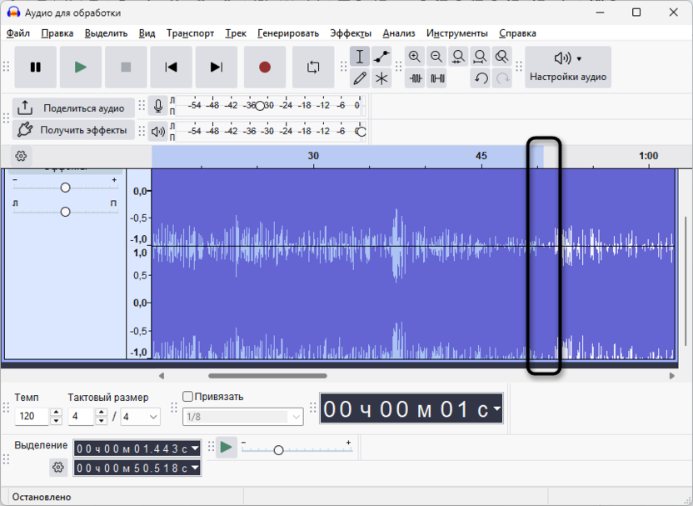Open the Эффекты menu
The image size is (693, 506).
coord(351,33)
